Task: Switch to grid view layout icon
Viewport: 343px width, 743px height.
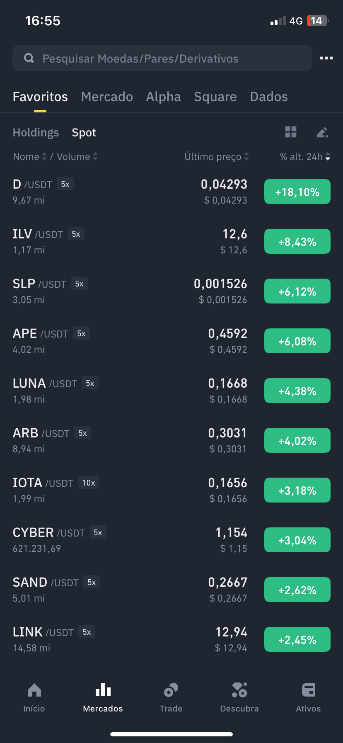Action: tap(291, 132)
